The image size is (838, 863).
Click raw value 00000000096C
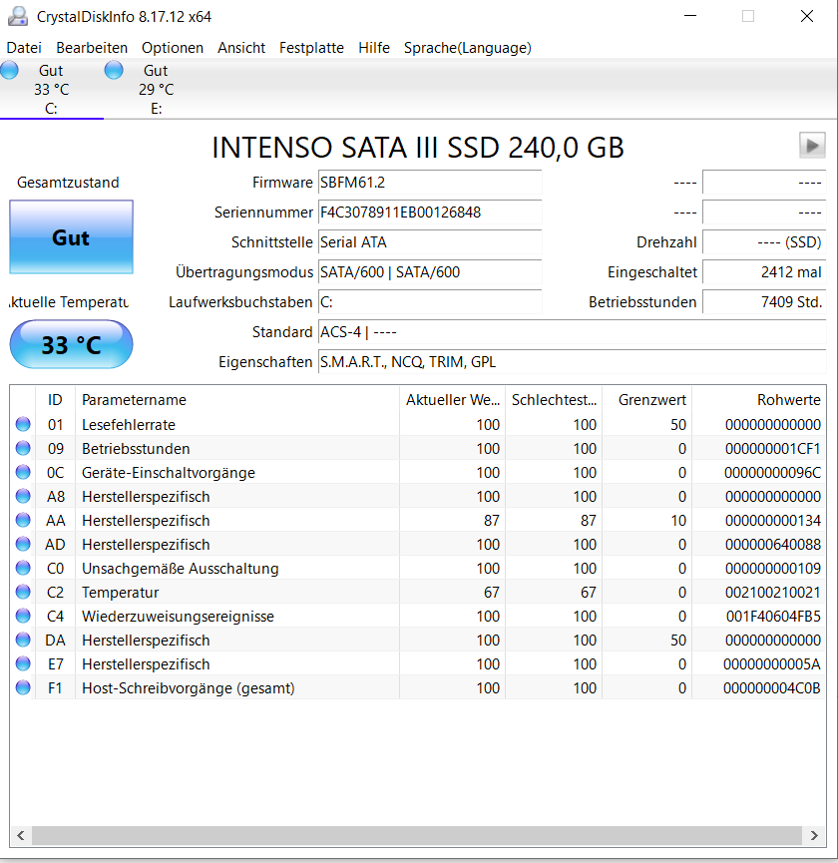(x=772, y=472)
